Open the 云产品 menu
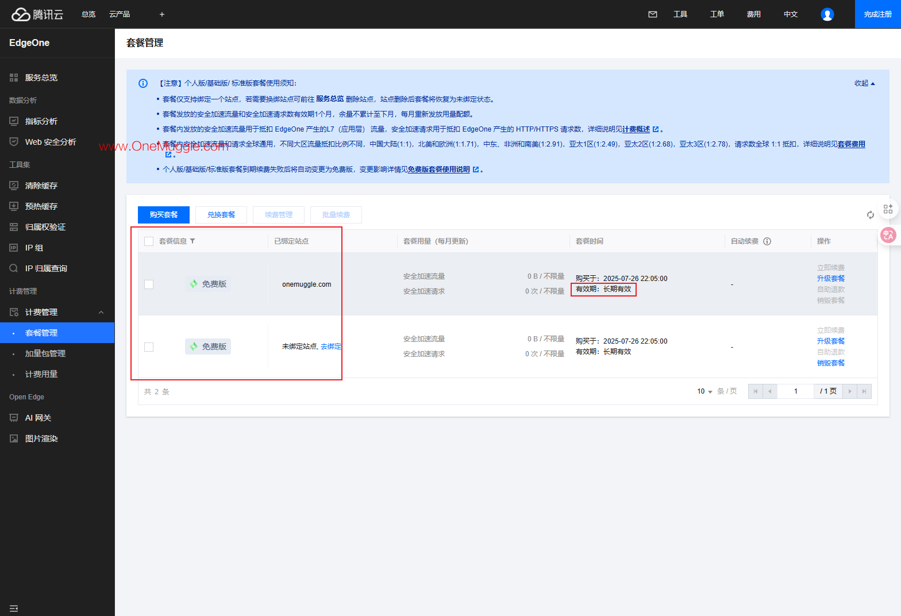Viewport: 901px width, 616px height. (x=120, y=14)
